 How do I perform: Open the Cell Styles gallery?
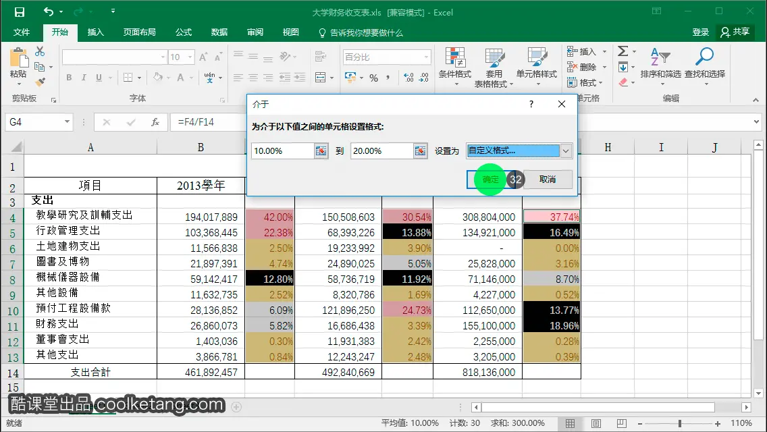[537, 67]
